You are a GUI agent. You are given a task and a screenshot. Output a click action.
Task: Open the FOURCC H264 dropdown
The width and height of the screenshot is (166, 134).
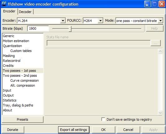point(100,21)
